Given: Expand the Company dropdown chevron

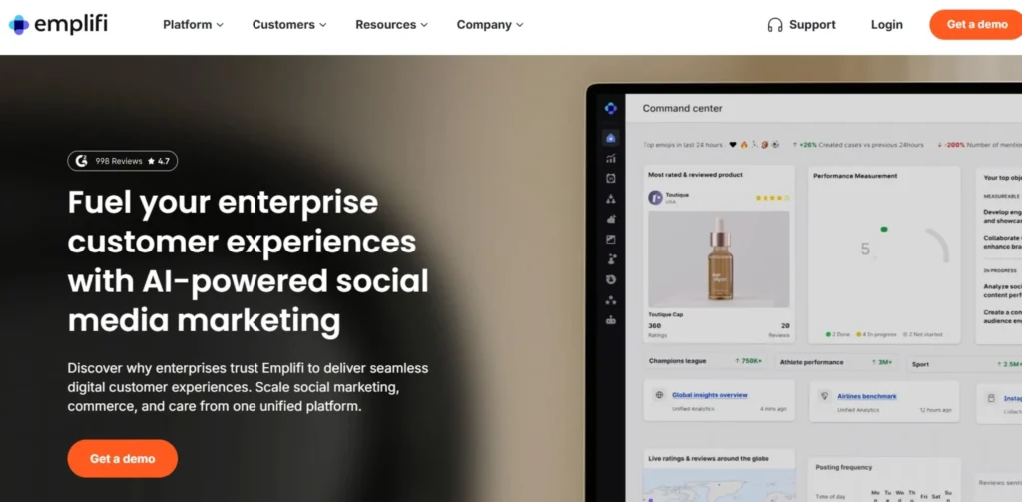Looking at the screenshot, I should click(519, 25).
